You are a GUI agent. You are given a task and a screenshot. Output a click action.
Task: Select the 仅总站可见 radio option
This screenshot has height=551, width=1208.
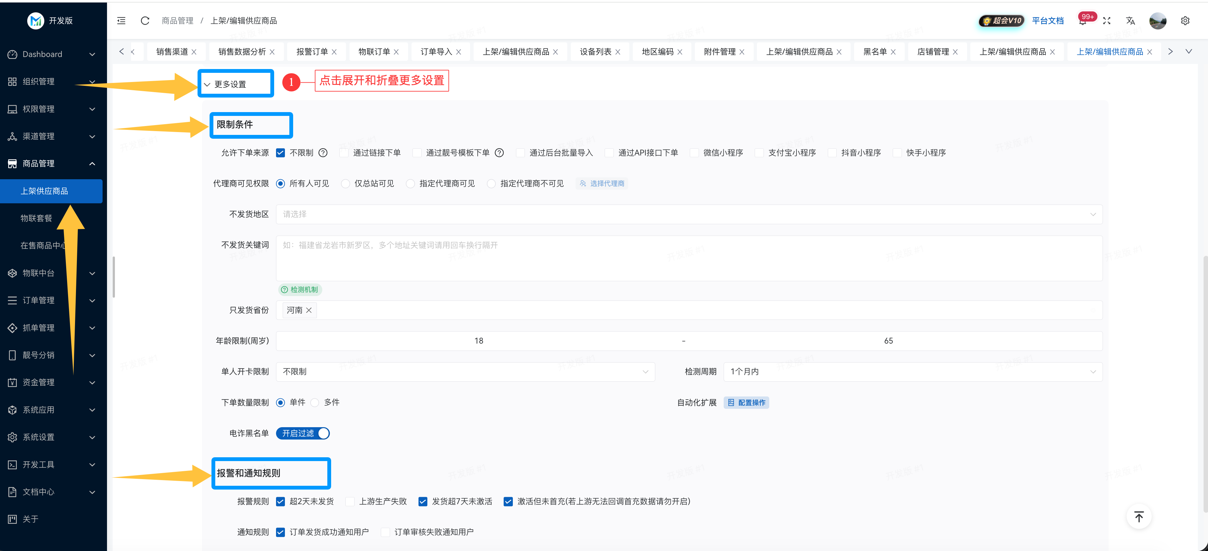346,184
